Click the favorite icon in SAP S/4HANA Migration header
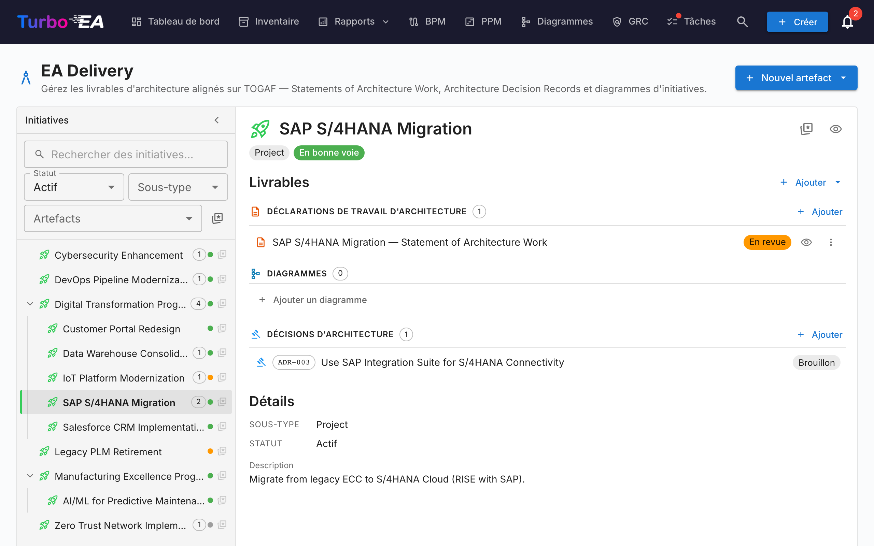The image size is (874, 546). pos(806,129)
